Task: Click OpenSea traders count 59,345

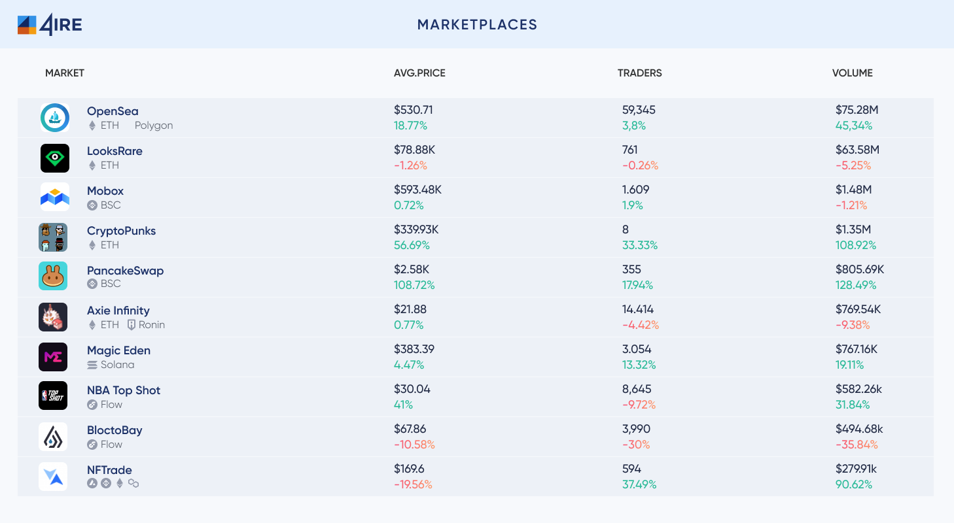Action: tap(639, 110)
